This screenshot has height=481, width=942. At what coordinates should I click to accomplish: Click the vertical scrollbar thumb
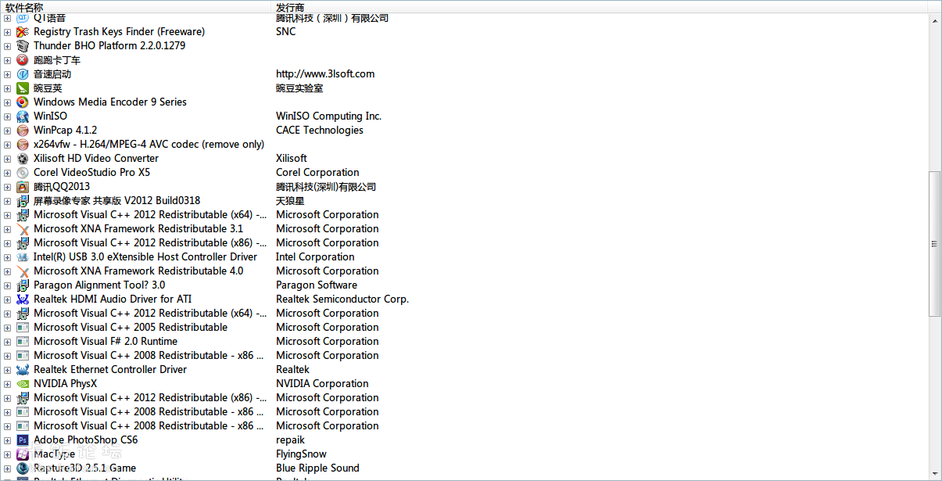pos(935,244)
